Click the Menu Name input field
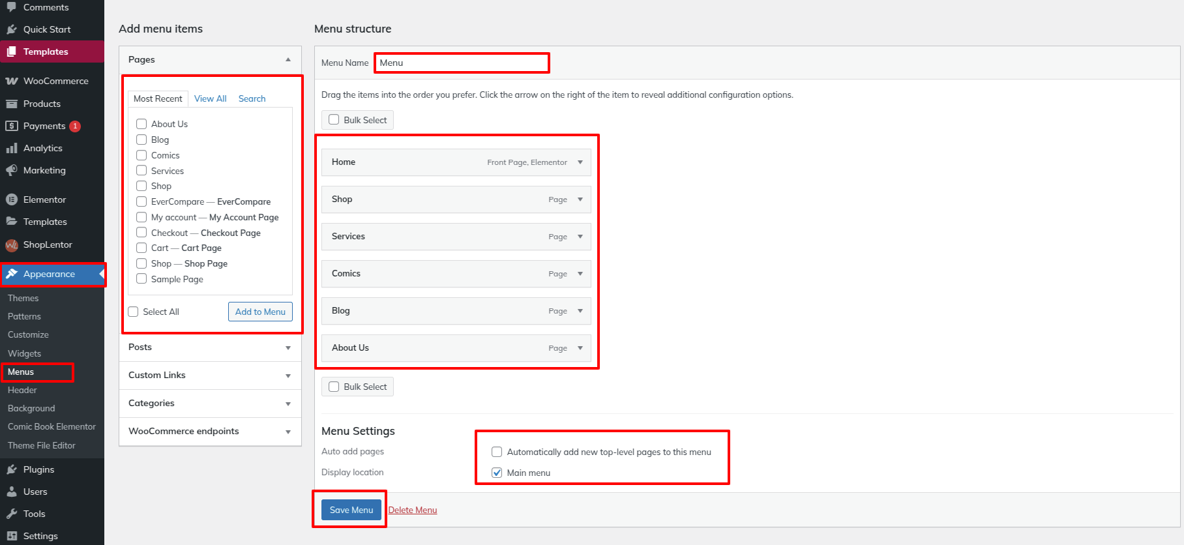This screenshot has height=545, width=1184. (462, 63)
